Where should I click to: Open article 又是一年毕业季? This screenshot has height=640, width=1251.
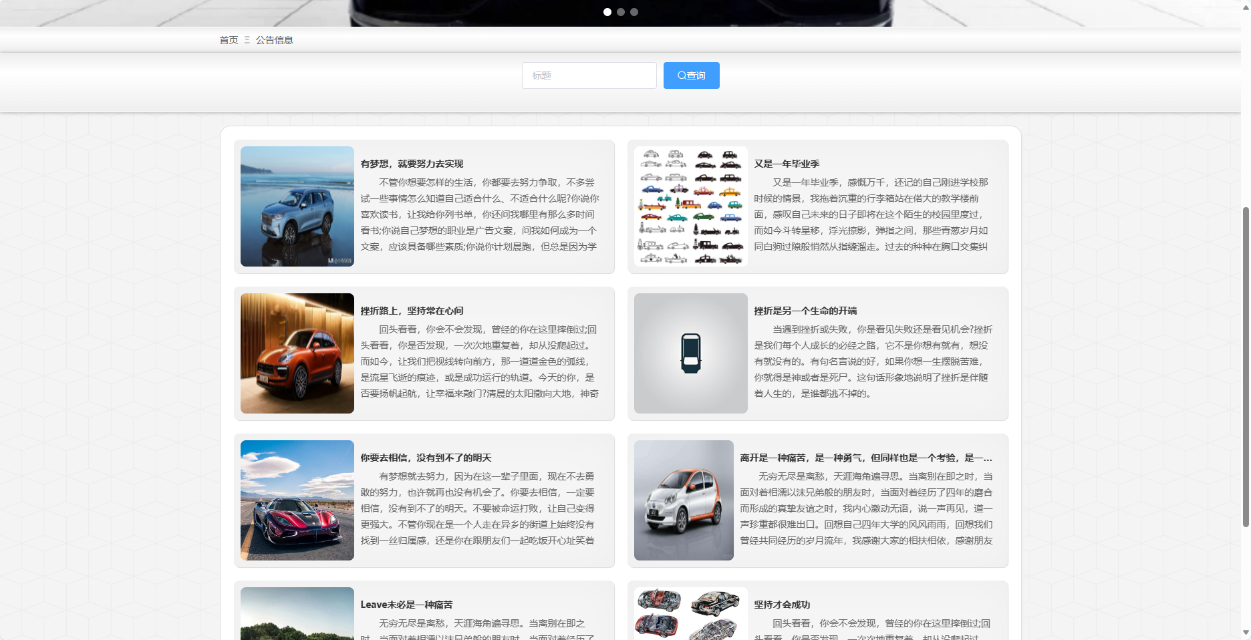[787, 164]
